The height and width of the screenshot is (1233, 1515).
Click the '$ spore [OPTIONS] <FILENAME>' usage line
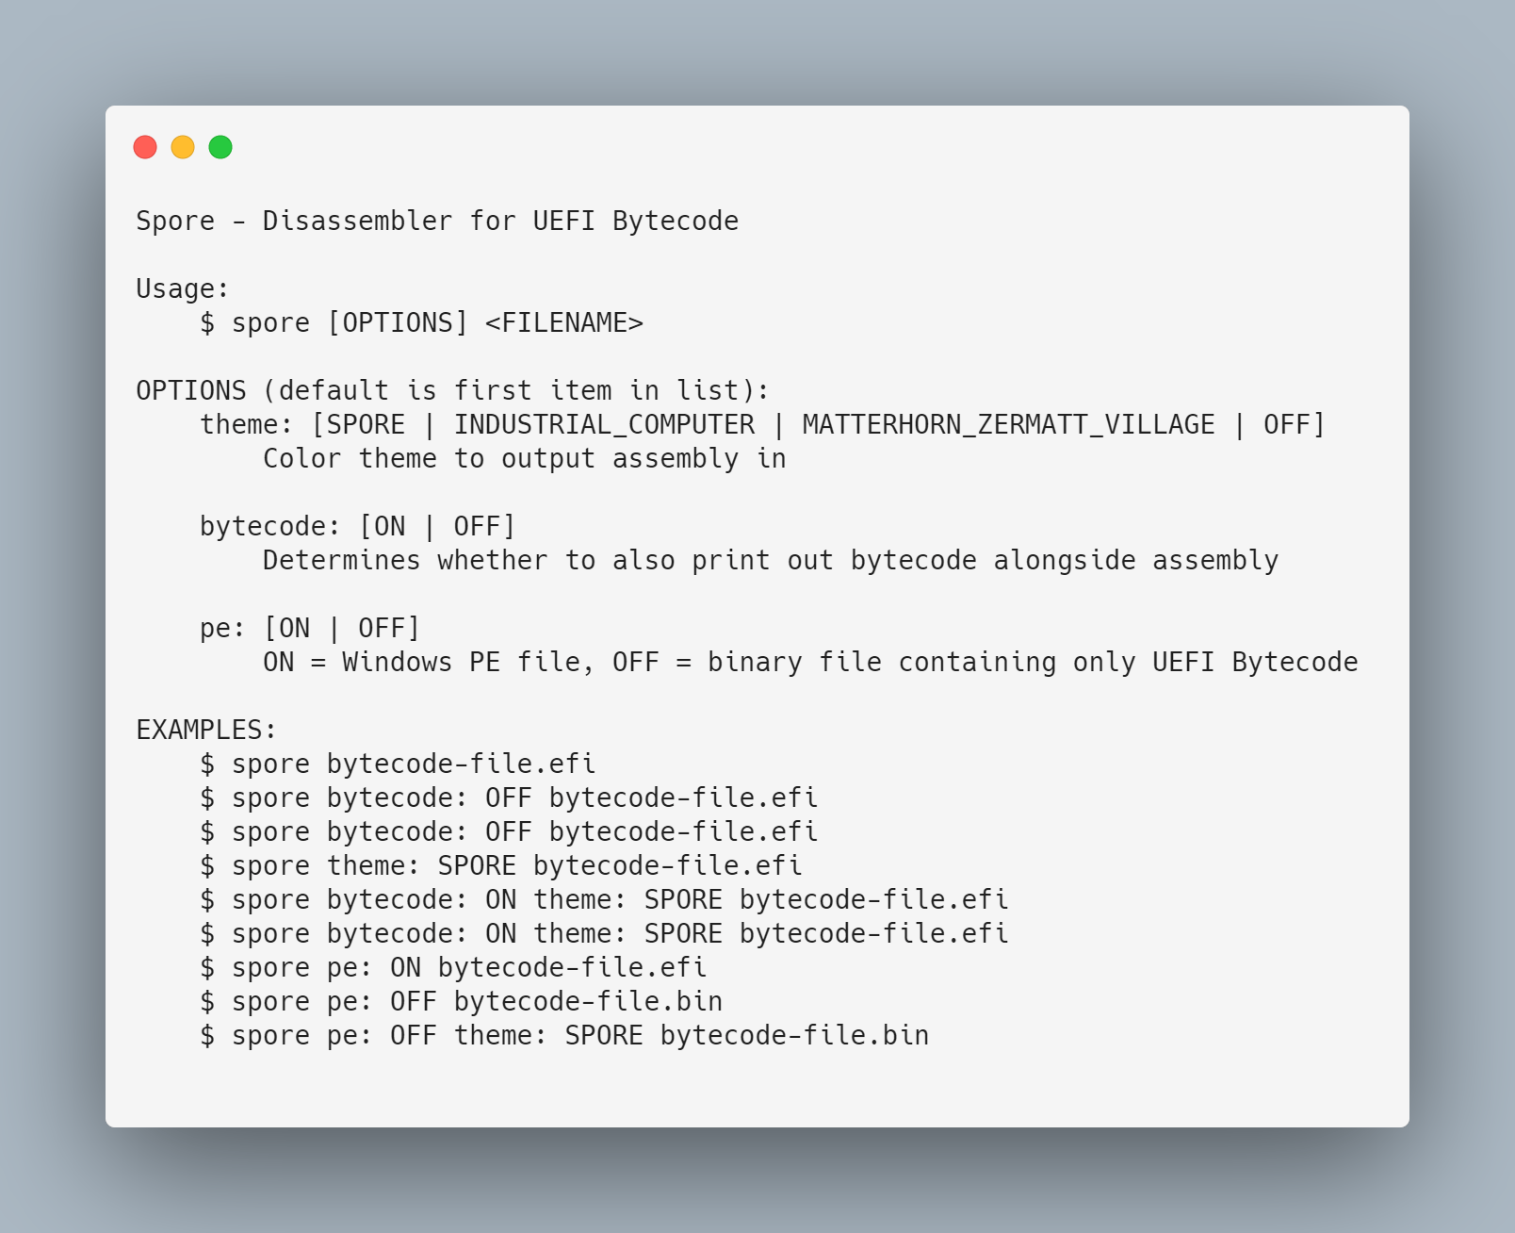pyautogui.click(x=421, y=322)
